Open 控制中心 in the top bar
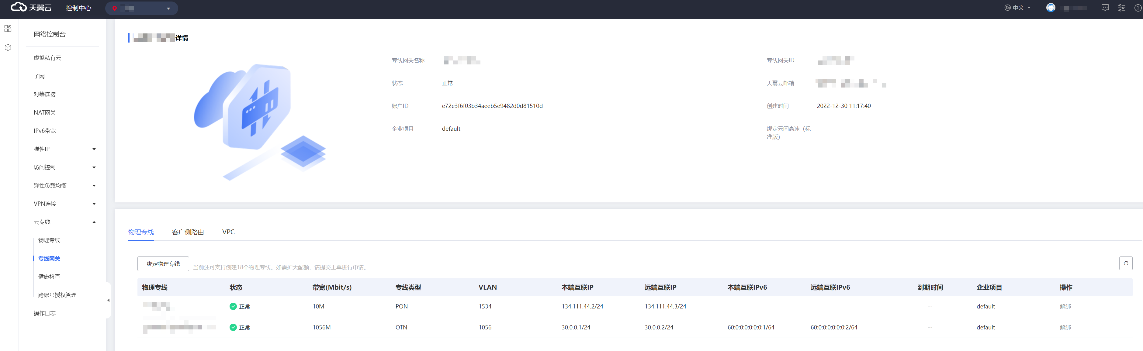This screenshot has width=1143, height=351. click(x=78, y=8)
